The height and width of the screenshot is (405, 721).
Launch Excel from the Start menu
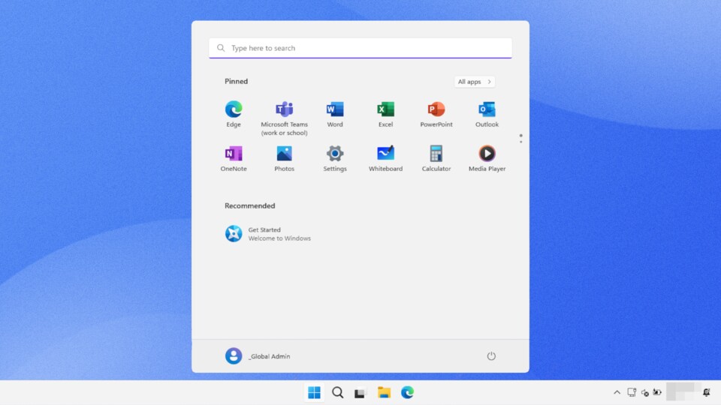(385, 114)
